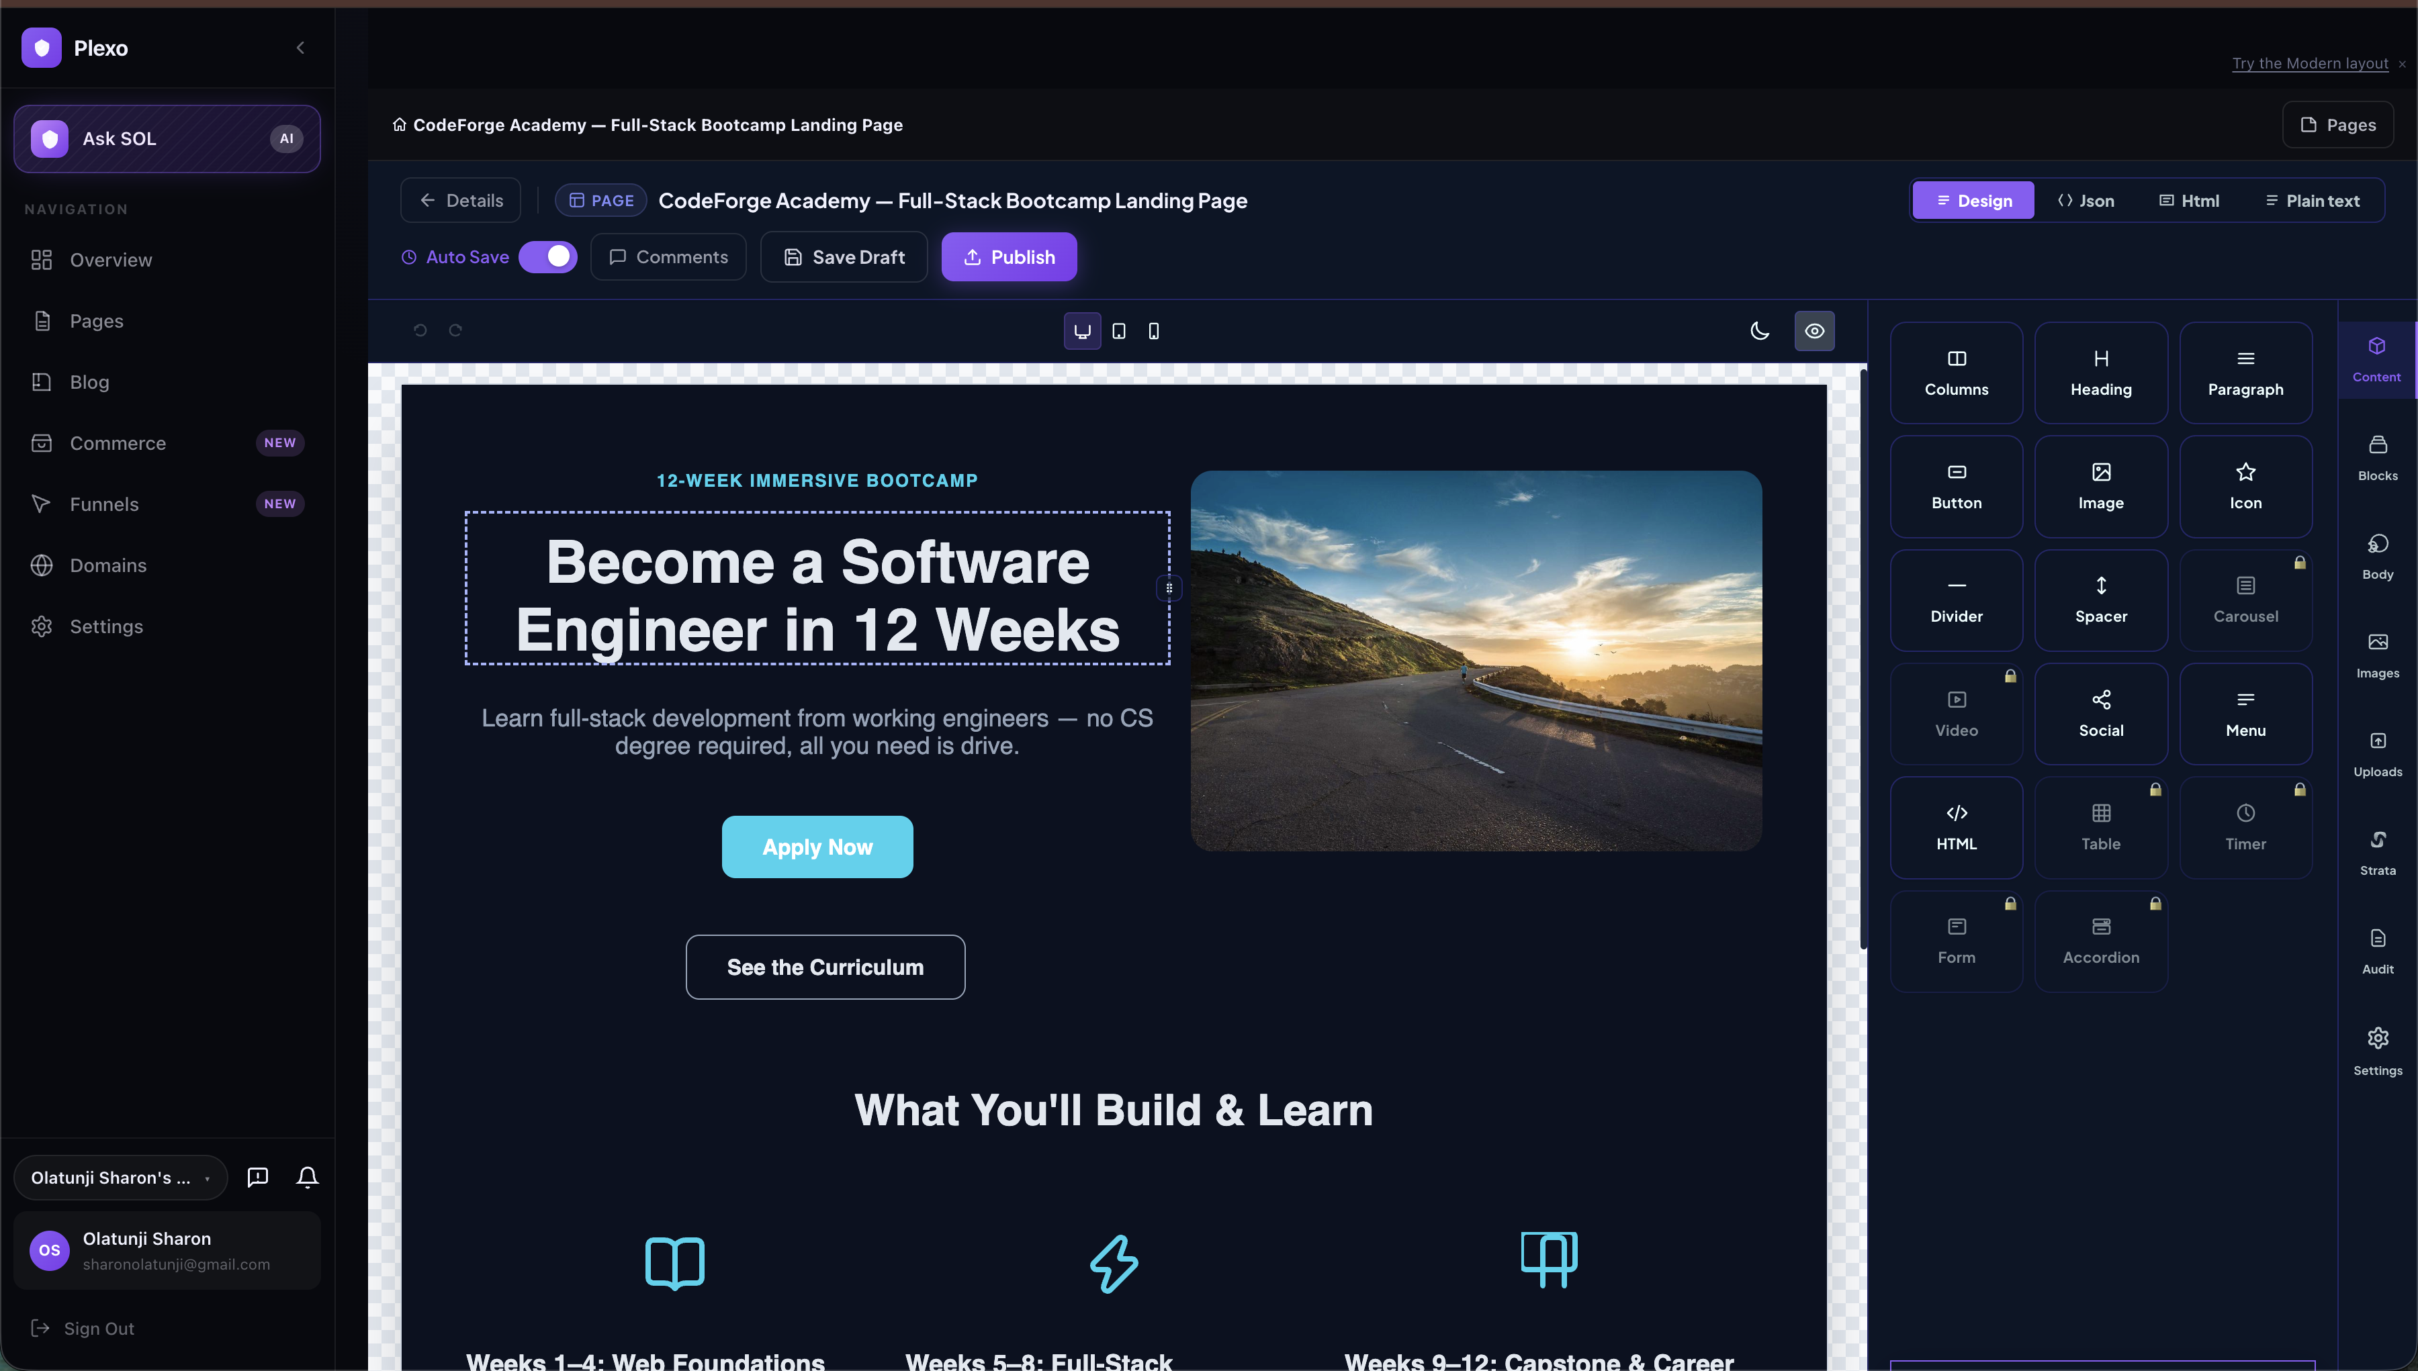This screenshot has height=1371, width=2418.
Task: Open the feedback message icon
Action: (x=257, y=1177)
